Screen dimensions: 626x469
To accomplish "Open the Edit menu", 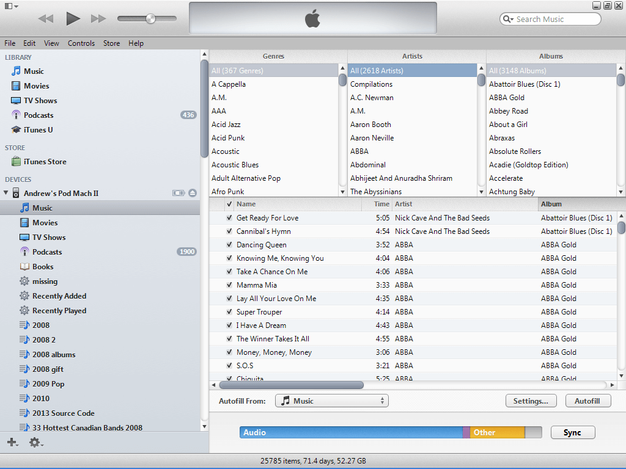I will coord(29,43).
